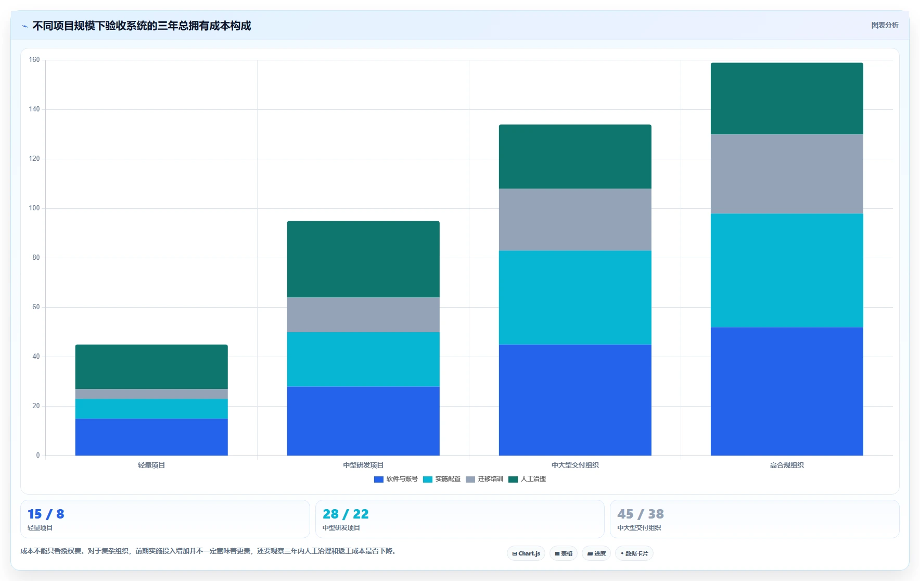
Task: Click the chart title 不同项目规模下验收系统的三年总拥有成本构成
Action: [x=142, y=26]
